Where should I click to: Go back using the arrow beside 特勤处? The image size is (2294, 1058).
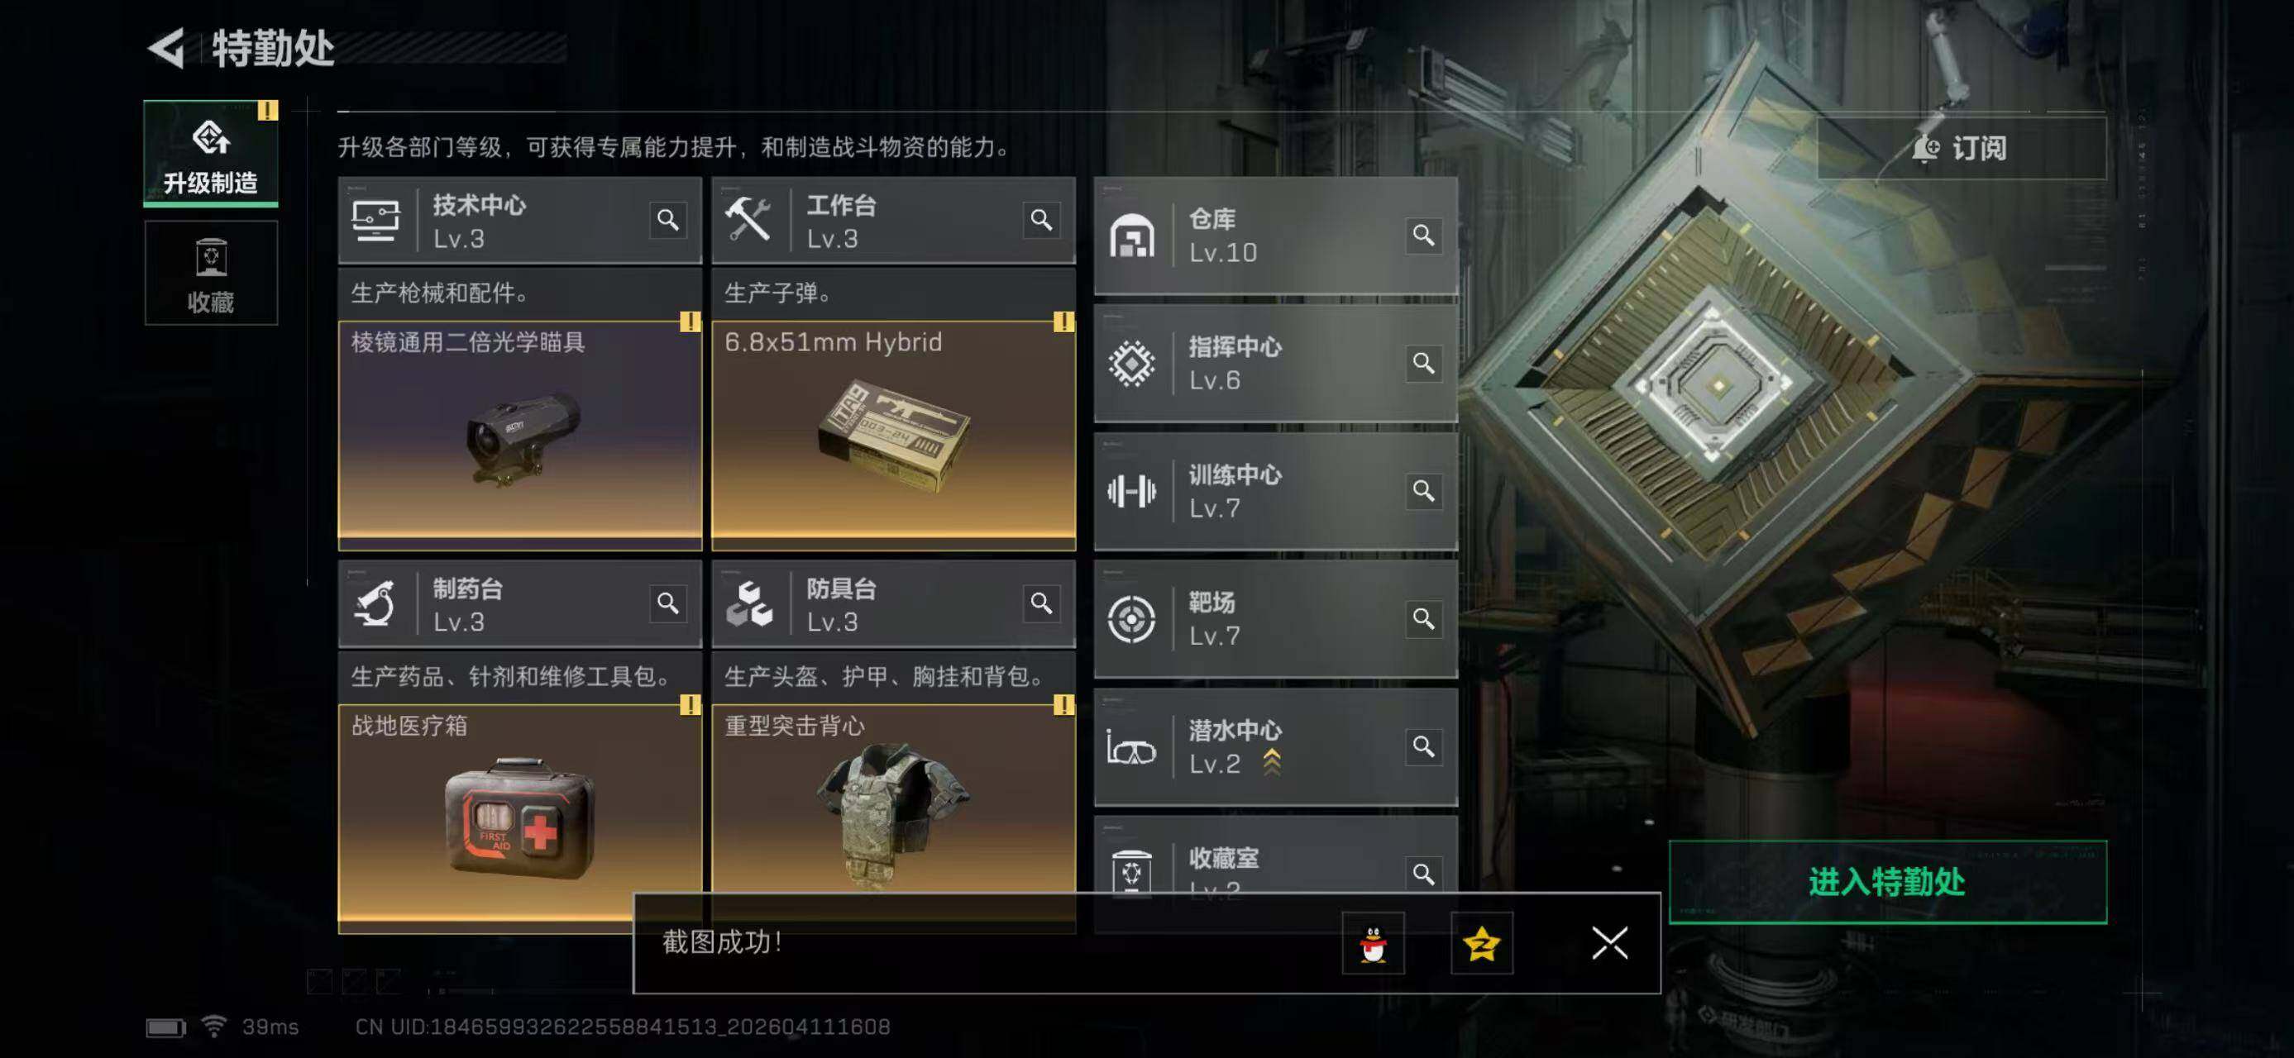point(166,48)
